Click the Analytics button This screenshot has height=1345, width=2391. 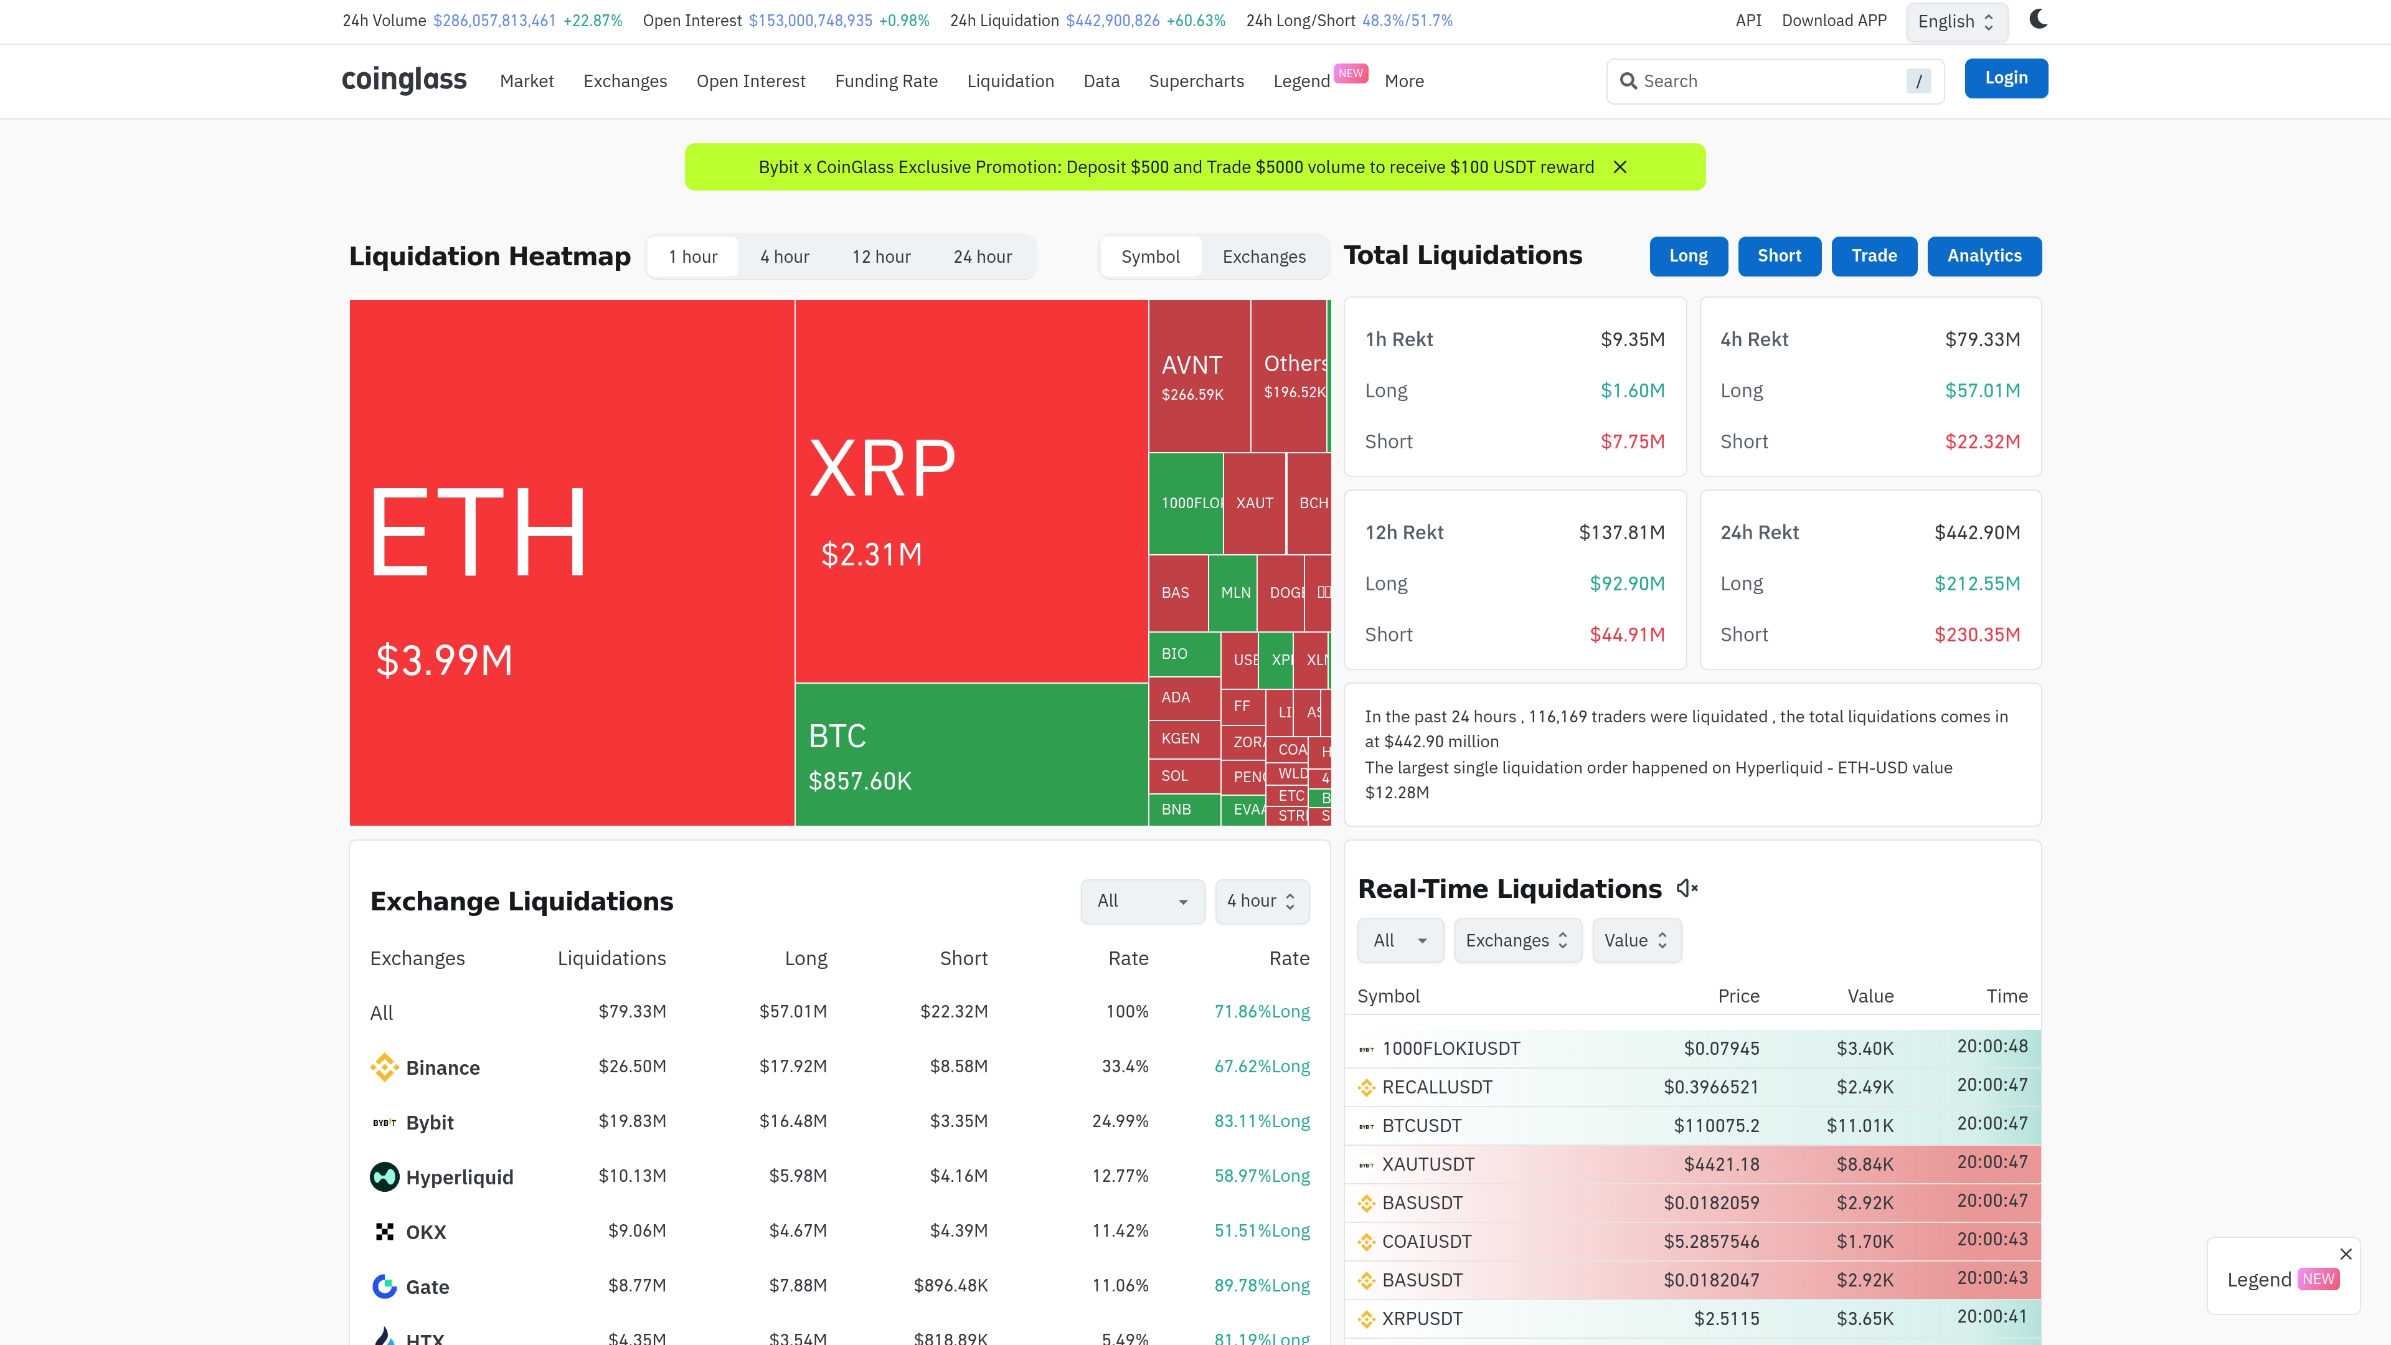point(1984,256)
